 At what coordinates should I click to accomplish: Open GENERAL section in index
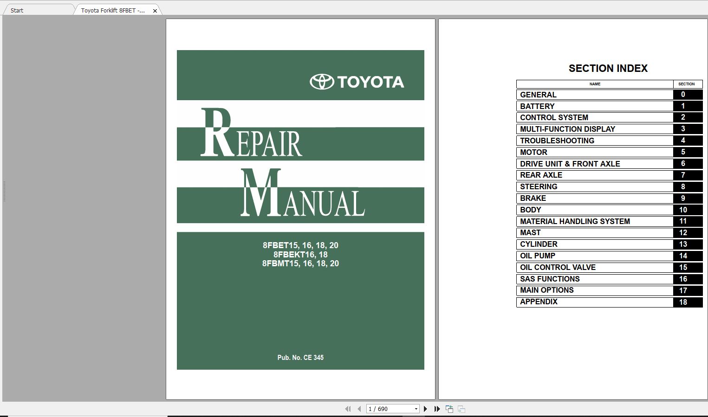(x=595, y=95)
